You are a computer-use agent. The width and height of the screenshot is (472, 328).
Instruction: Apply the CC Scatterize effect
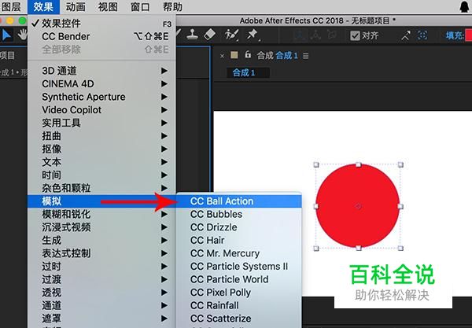coord(238,319)
